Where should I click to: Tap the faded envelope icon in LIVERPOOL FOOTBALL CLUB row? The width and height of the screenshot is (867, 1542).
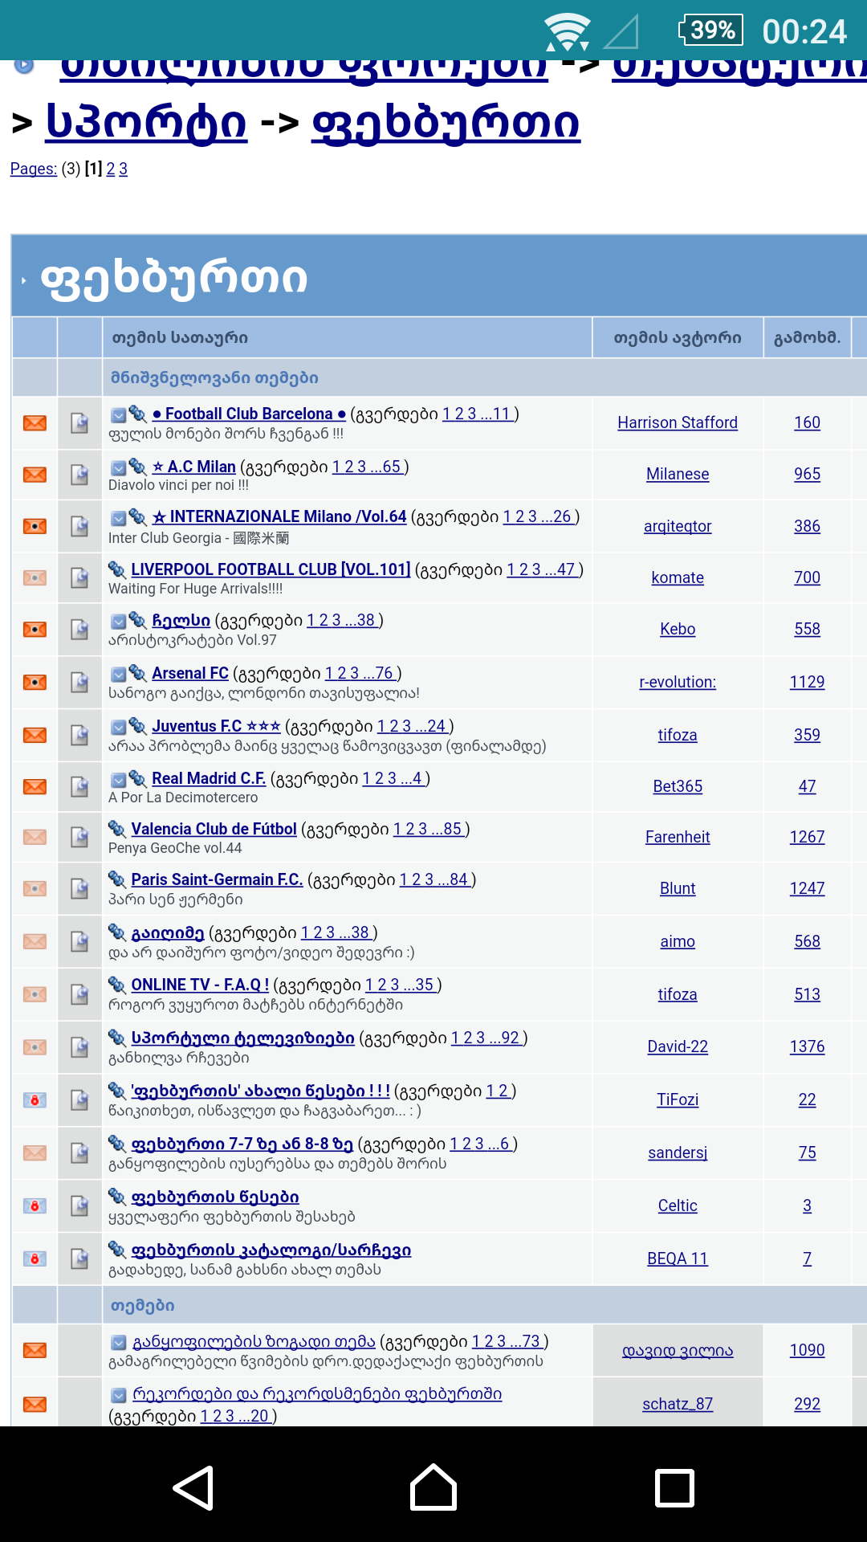point(35,577)
